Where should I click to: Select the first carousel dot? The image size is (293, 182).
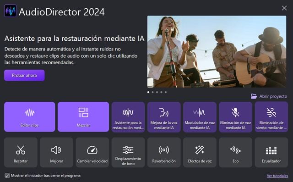click(x=148, y=92)
